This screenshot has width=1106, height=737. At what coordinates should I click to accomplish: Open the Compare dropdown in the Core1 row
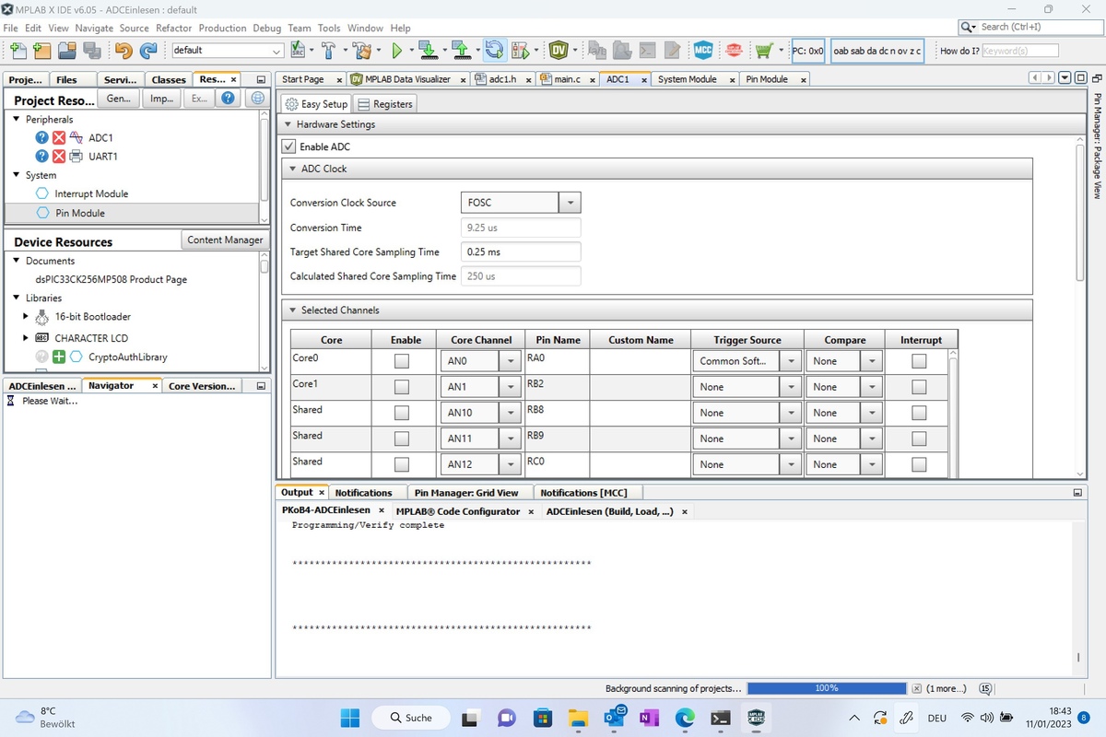[x=872, y=387]
